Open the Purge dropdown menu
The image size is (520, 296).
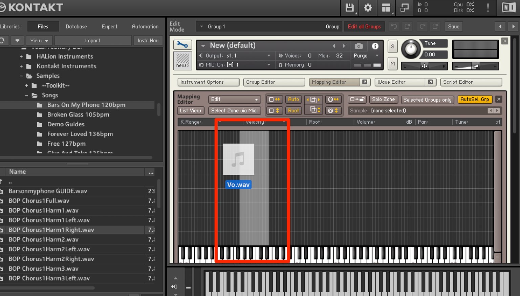(366, 56)
